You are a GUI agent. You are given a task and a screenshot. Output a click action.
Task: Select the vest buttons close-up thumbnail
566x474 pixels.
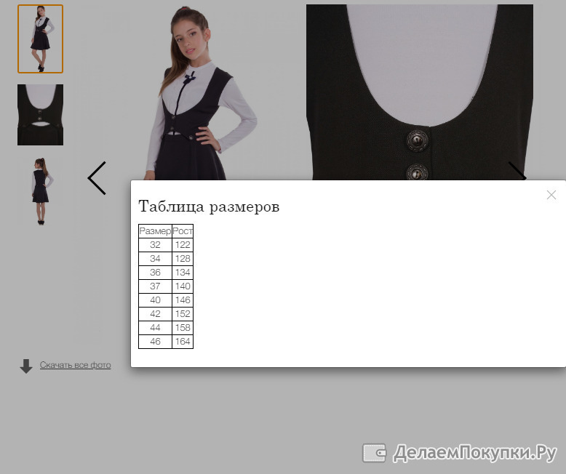[x=41, y=115]
